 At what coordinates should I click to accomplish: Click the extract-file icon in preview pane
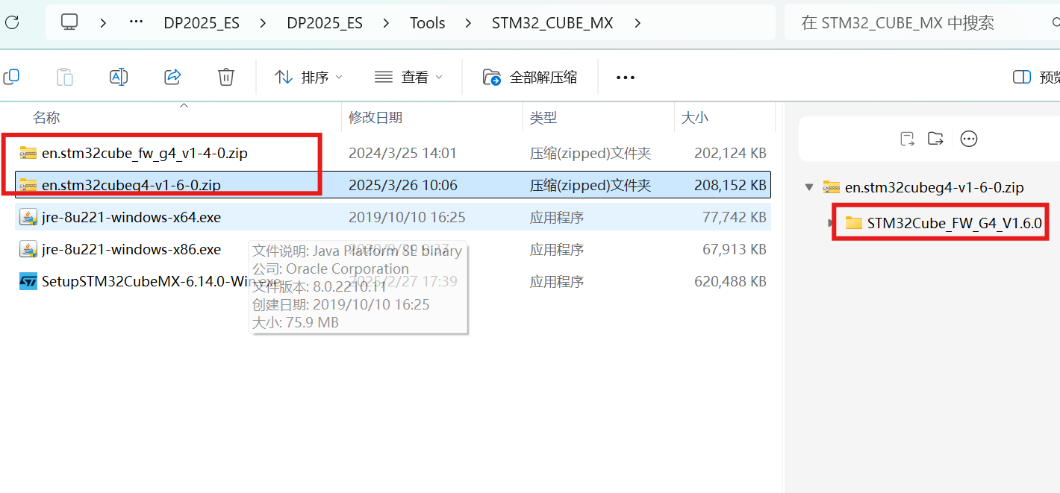point(907,139)
